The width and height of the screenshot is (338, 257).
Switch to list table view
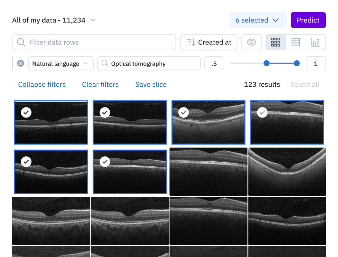tap(295, 42)
